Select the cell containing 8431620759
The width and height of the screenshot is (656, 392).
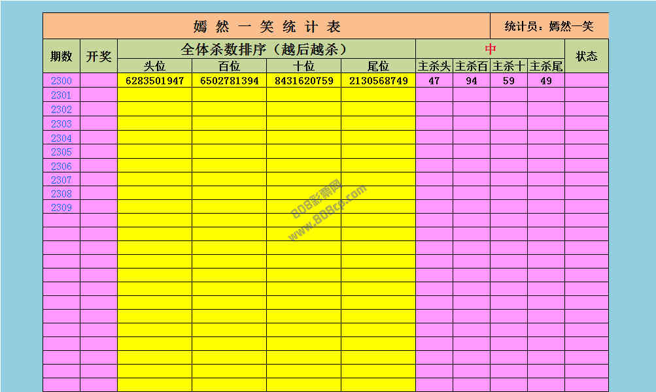pos(303,81)
